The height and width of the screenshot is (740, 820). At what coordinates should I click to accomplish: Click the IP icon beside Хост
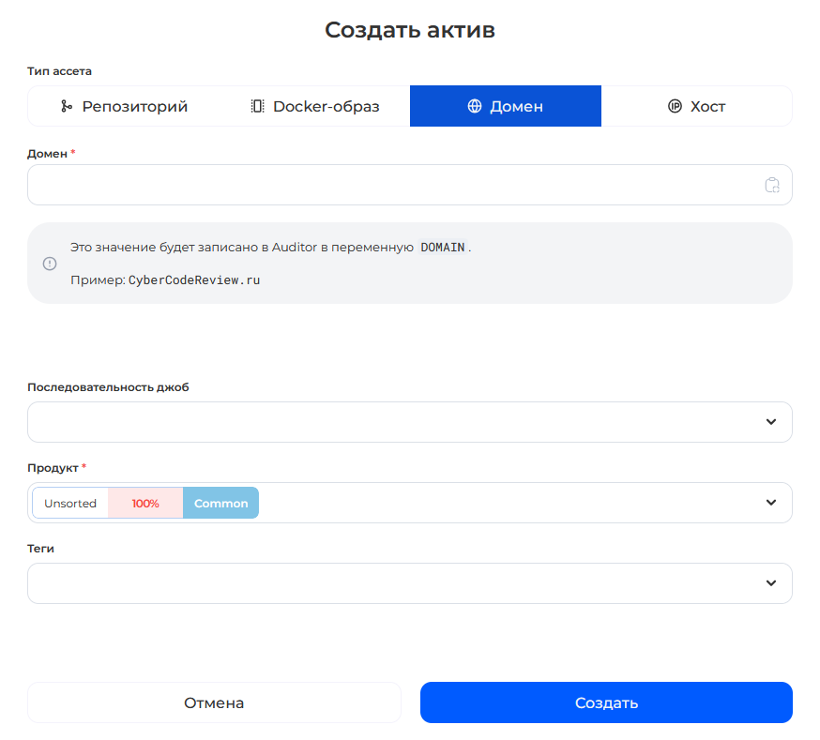(675, 107)
